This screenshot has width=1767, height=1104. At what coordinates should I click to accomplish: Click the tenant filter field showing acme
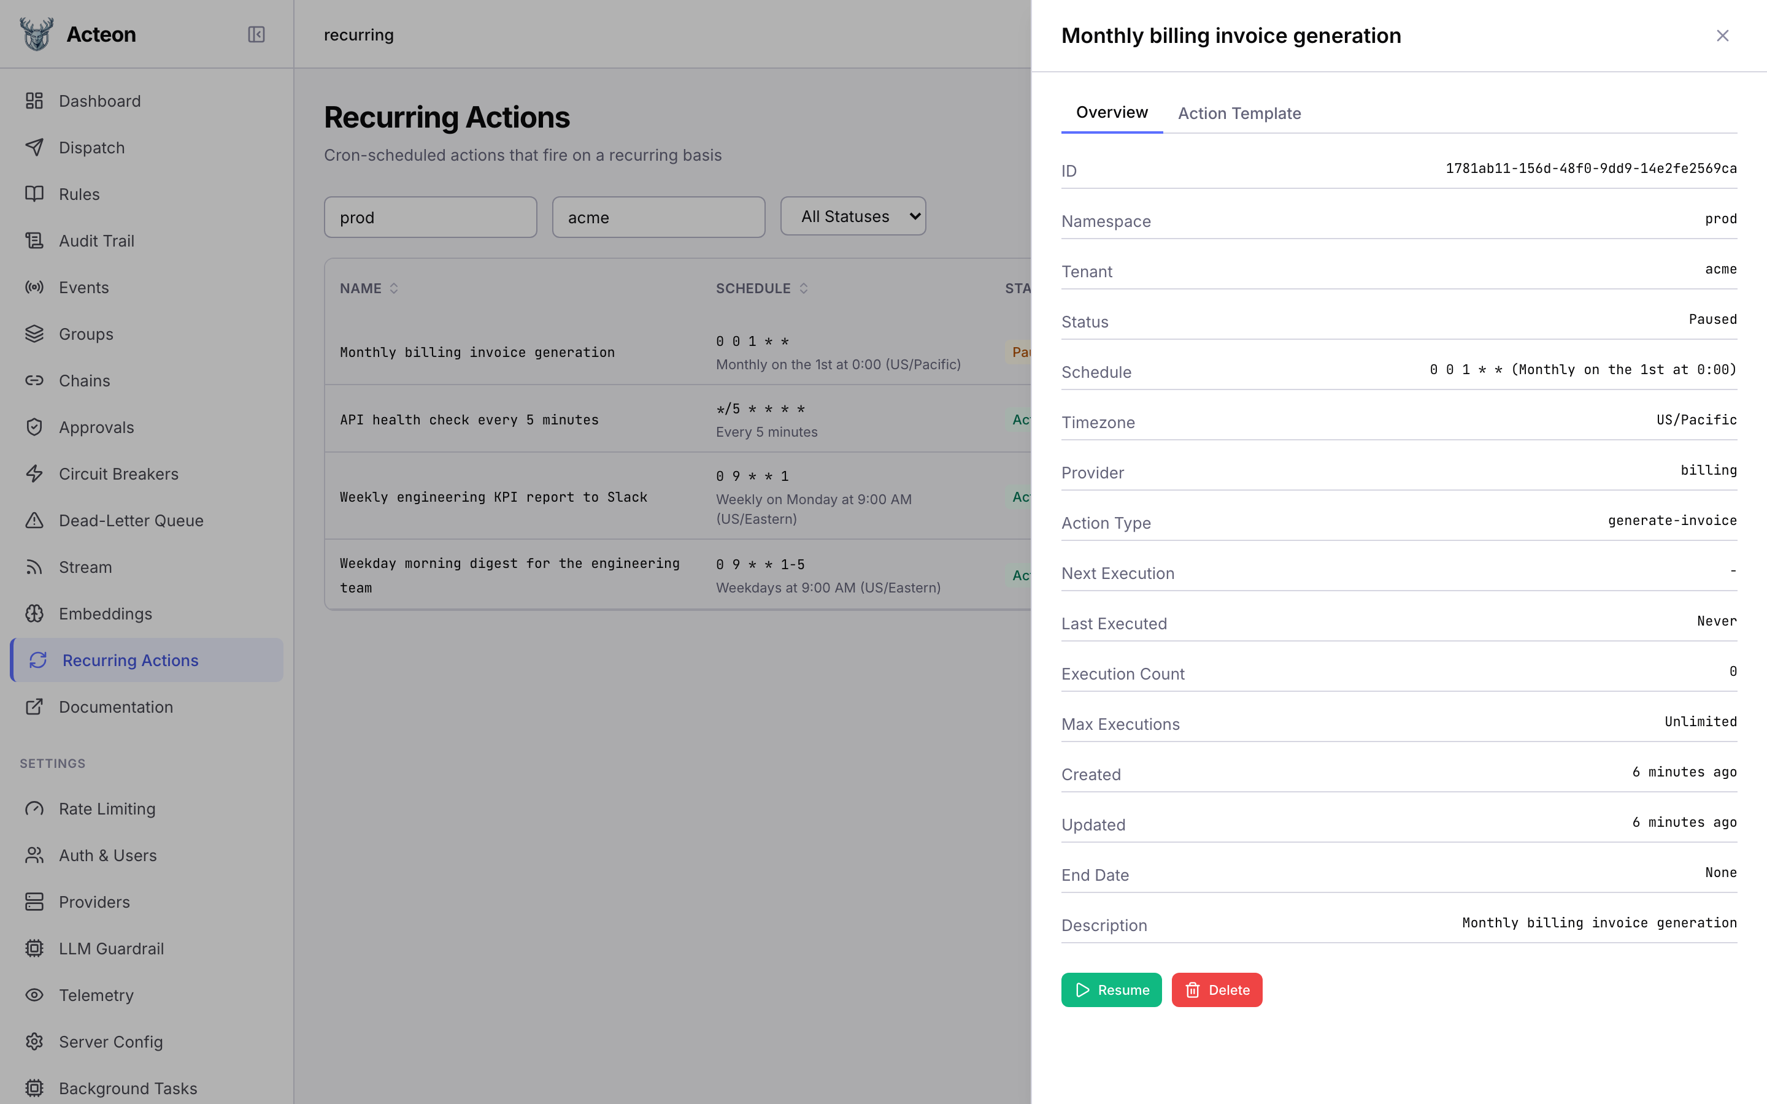pyautogui.click(x=658, y=217)
